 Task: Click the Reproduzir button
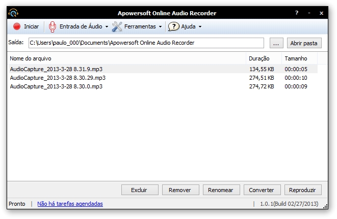coord(303,190)
